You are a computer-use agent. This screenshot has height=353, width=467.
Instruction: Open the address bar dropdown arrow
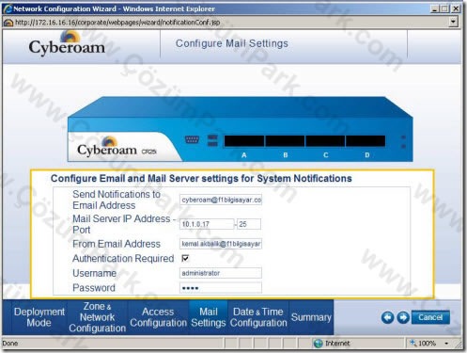pyautogui.click(x=453, y=22)
